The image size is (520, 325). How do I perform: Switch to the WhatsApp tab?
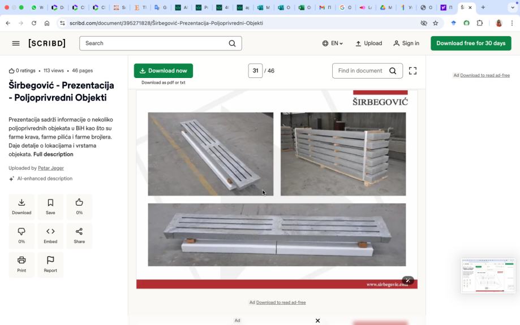pyautogui.click(x=37, y=7)
